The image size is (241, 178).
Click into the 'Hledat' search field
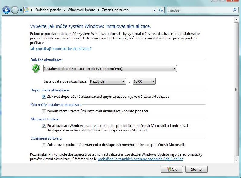coord(200,10)
